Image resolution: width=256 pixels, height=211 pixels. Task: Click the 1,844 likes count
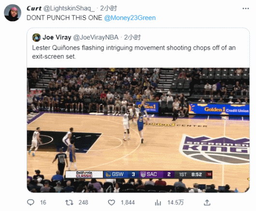click(128, 203)
